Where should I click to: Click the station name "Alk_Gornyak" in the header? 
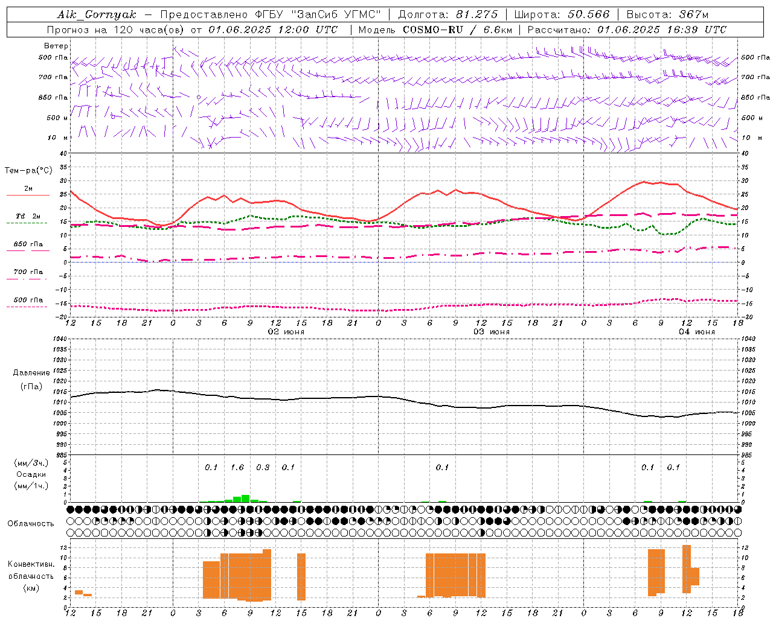(97, 14)
